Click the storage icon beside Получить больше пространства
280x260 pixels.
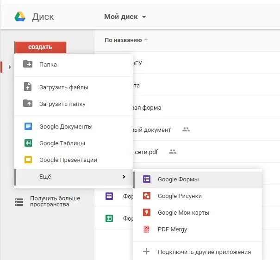coord(19,202)
